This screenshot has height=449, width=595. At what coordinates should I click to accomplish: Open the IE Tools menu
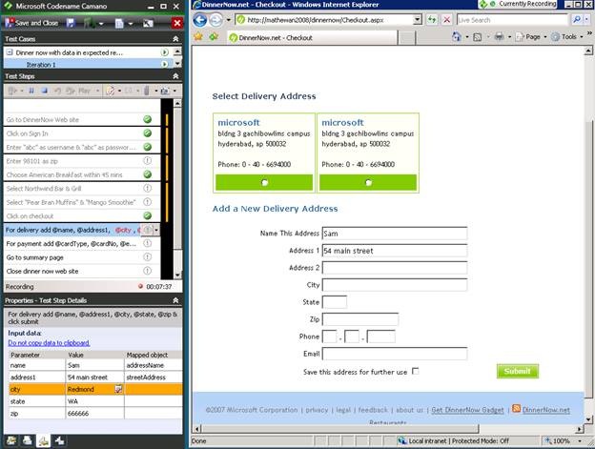[x=567, y=37]
